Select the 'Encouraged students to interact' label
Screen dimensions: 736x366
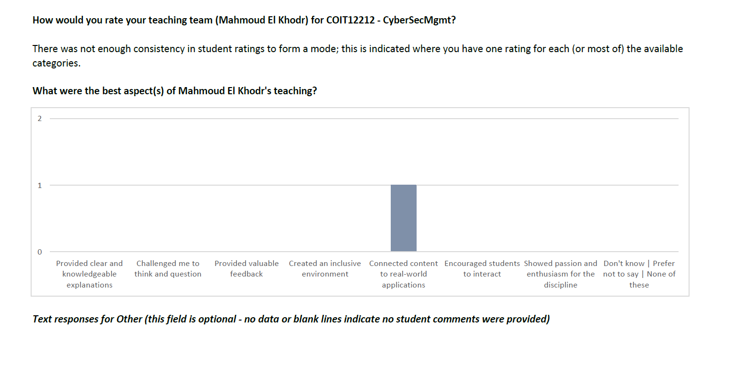pyautogui.click(x=482, y=269)
